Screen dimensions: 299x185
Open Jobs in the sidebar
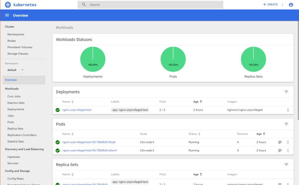(x=11, y=116)
